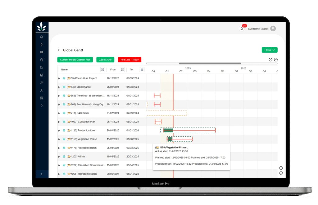Open the Home icon in sidebar
The width and height of the screenshot is (318, 205).
(x=42, y=37)
